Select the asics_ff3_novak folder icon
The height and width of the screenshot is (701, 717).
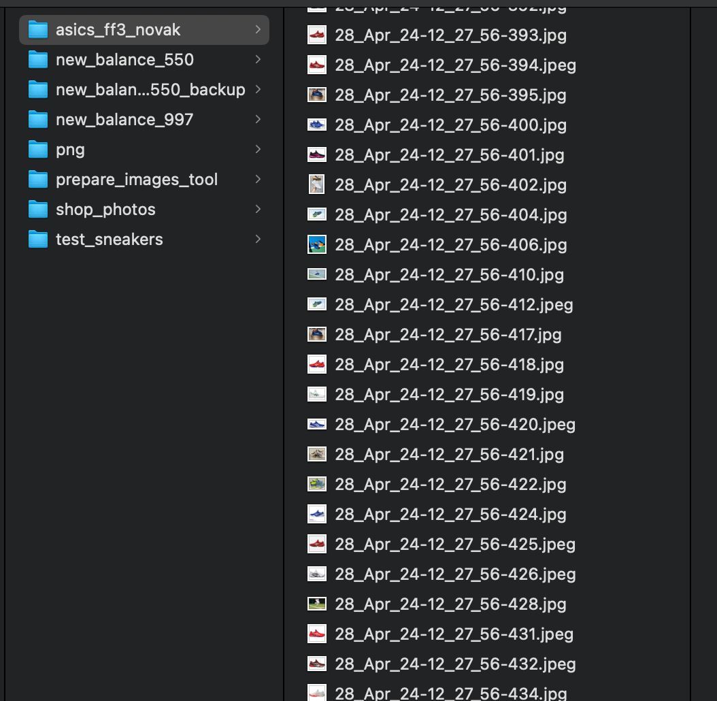click(38, 29)
